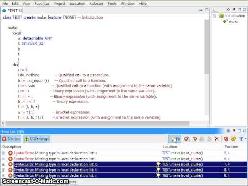
Task: Click the red error icon right of Fix
Action: tap(187, 139)
